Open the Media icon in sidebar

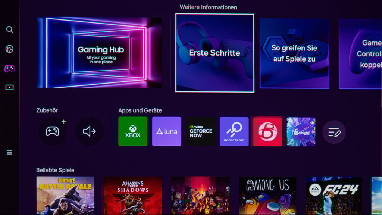coord(10,87)
